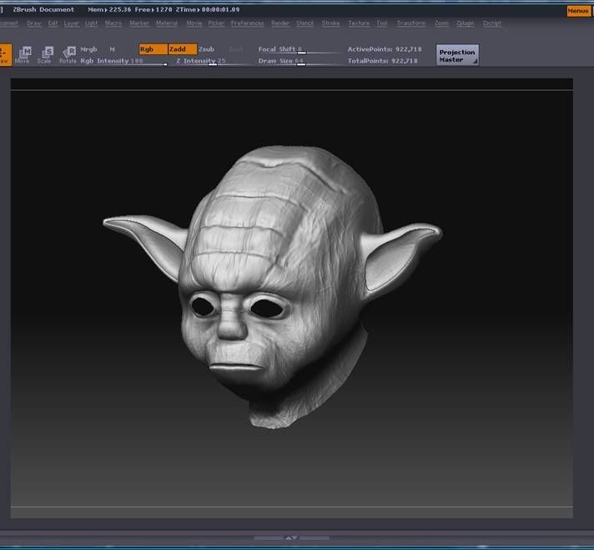Open the Transform menu
Viewport: 594px width, 550px height.
pyautogui.click(x=411, y=23)
